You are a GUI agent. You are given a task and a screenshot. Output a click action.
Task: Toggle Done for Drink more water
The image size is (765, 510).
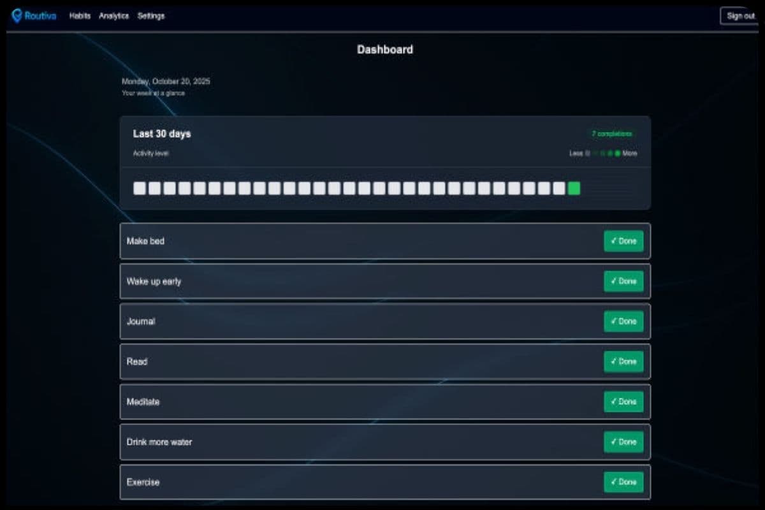click(x=623, y=442)
